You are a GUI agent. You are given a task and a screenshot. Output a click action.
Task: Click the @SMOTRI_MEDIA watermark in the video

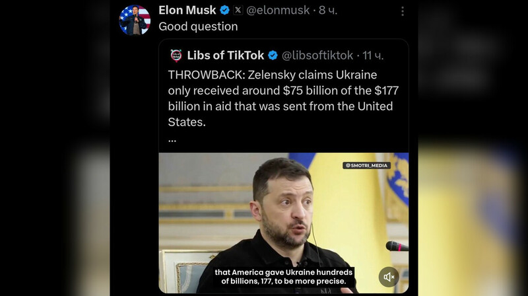coord(366,165)
